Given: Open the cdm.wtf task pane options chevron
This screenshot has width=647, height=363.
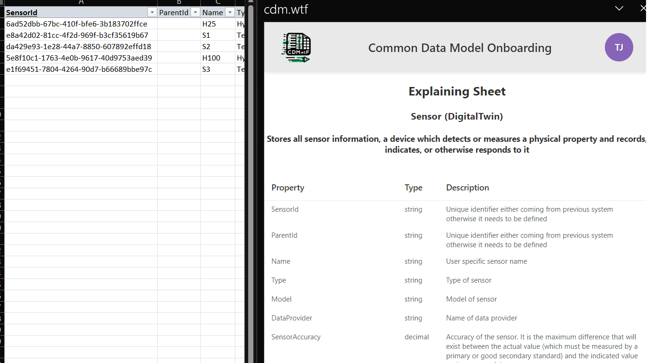Looking at the screenshot, I should point(619,8).
